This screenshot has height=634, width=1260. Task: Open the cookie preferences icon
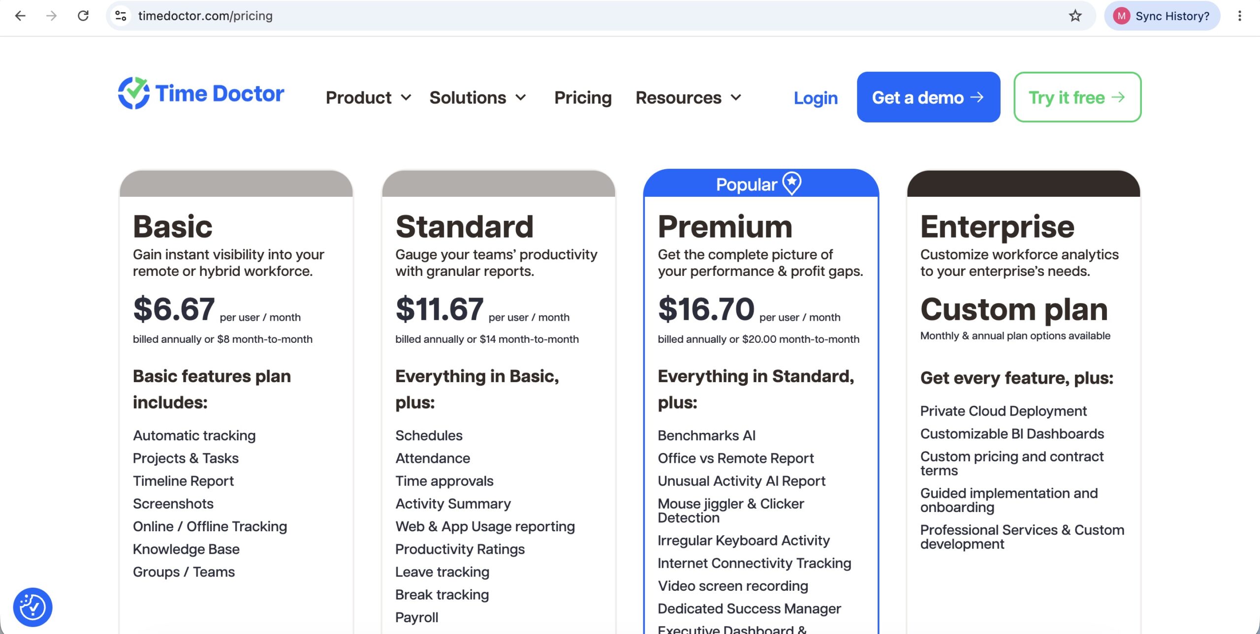click(32, 607)
